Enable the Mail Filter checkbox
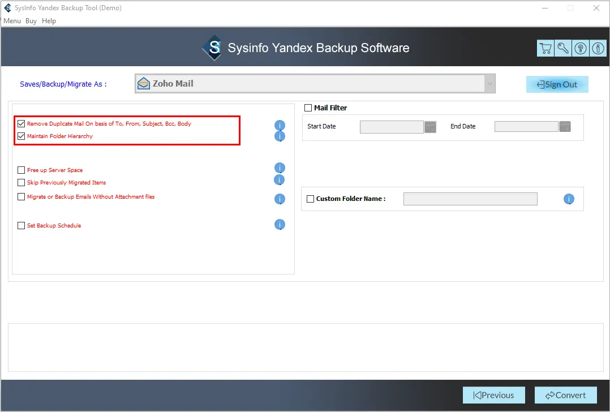 tap(308, 108)
